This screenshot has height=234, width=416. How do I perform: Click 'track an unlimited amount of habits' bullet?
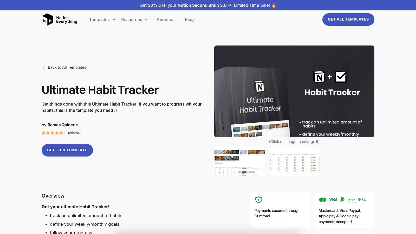point(86,216)
